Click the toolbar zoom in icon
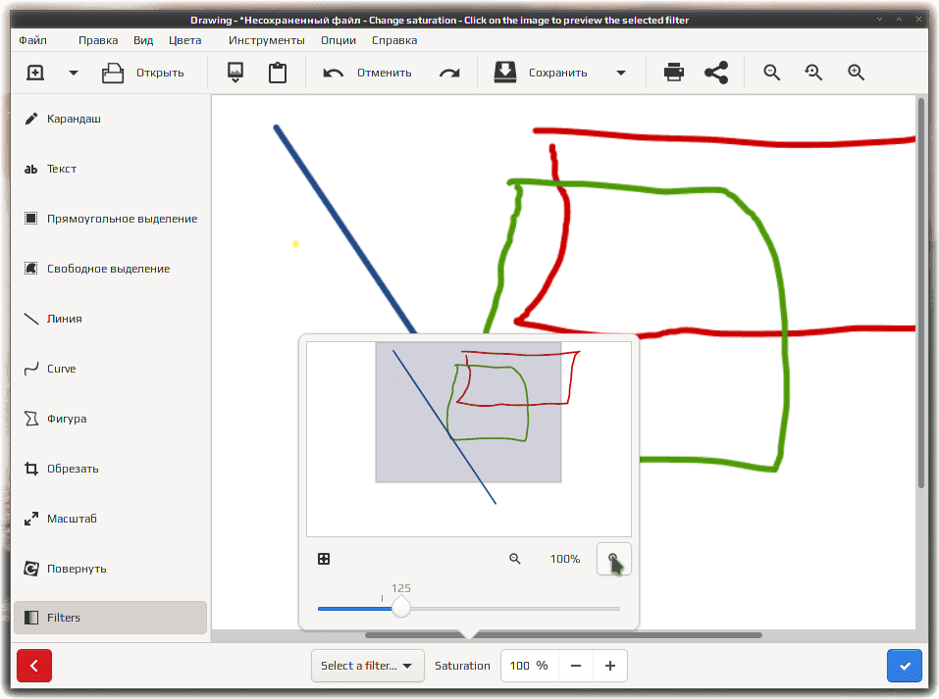Image resolution: width=939 pixels, height=699 pixels. coord(856,73)
